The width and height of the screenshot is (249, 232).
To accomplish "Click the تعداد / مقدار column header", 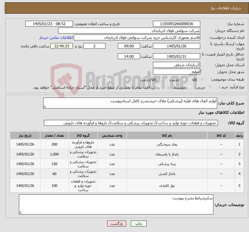I will pos(54,135).
